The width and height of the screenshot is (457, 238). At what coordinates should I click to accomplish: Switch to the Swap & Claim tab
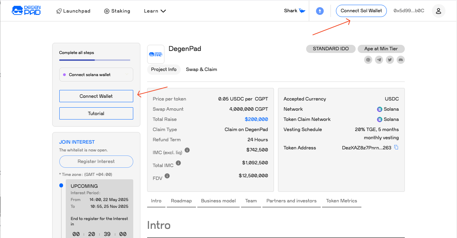(x=201, y=69)
